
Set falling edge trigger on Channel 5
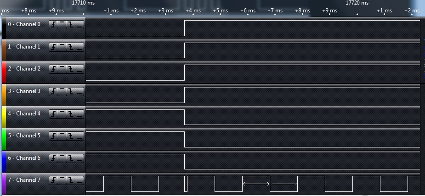coord(71,136)
